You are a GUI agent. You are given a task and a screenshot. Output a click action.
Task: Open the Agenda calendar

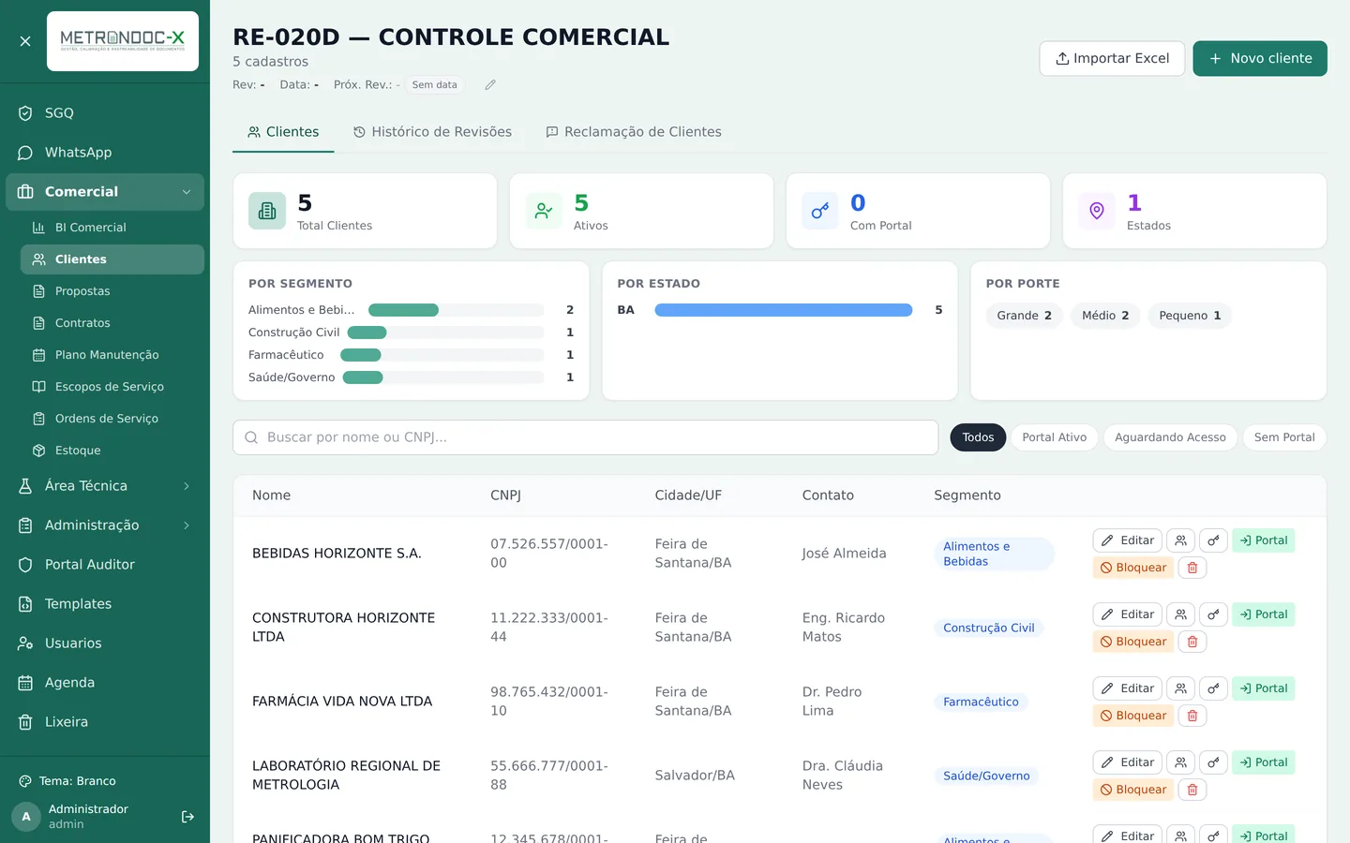pos(105,683)
